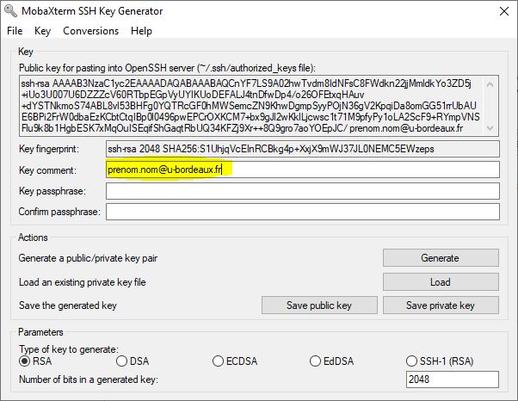Image resolution: width=518 pixels, height=401 pixels.
Task: Click 'Number of bits in a generated key:' label
Action: pyautogui.click(x=89, y=379)
